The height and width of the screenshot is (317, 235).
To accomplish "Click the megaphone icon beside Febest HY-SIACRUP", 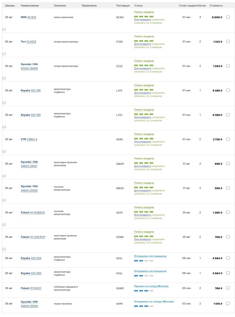I will (4, 249).
